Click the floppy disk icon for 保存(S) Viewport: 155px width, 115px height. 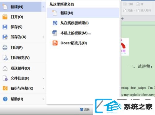(x=5, y=27)
